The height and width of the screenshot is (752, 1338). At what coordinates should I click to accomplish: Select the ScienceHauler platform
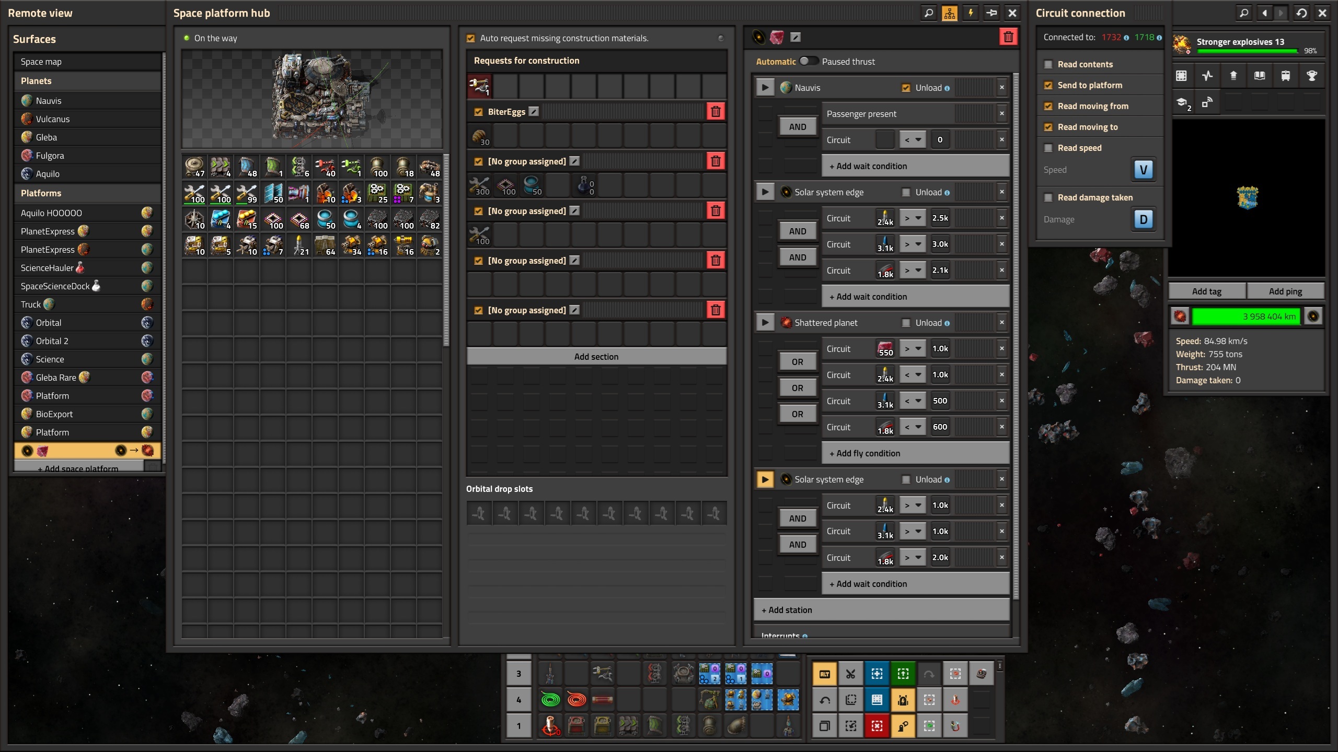(87, 268)
